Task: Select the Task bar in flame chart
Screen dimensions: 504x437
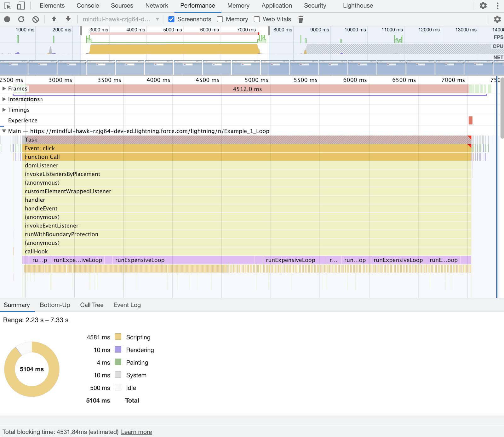Action: point(247,140)
